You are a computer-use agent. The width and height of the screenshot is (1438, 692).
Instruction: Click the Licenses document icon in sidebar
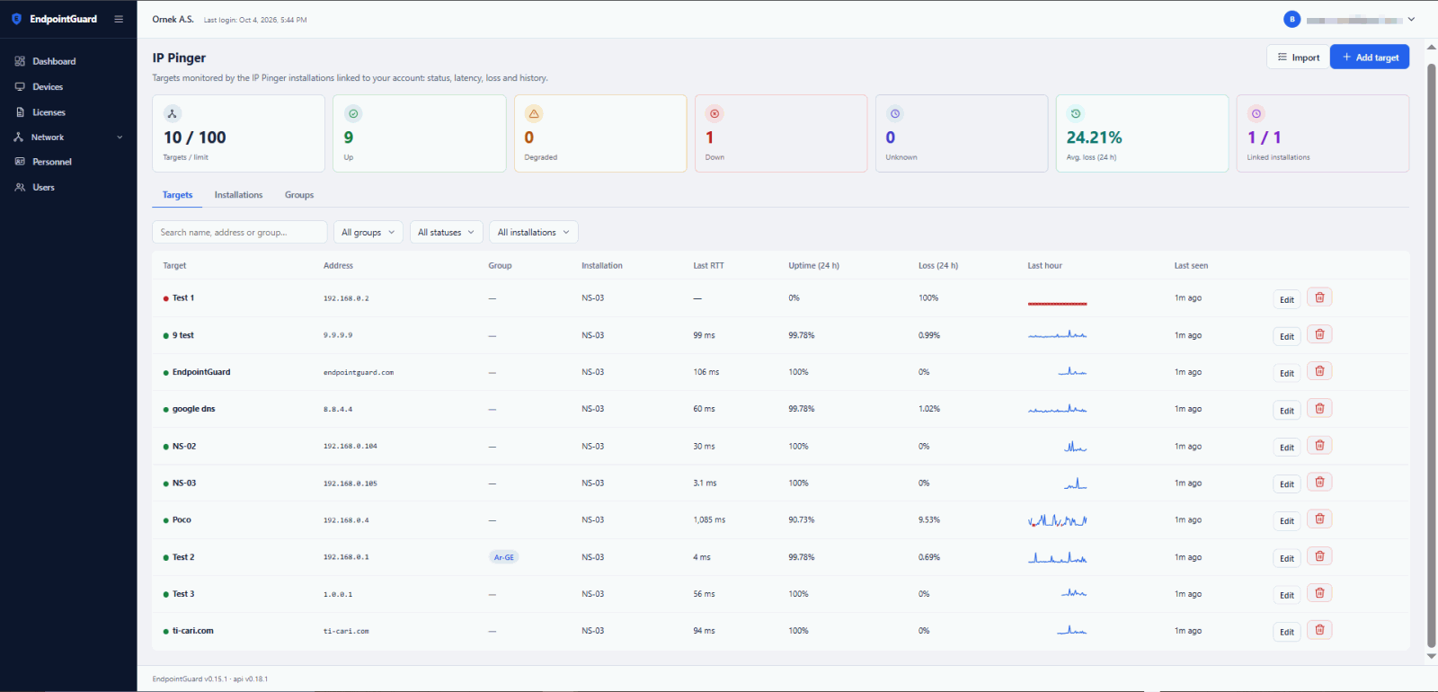[x=20, y=112]
